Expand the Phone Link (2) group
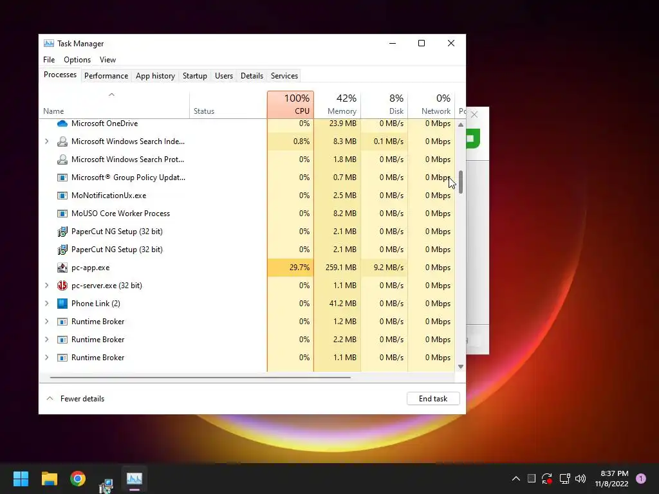 [46, 304]
